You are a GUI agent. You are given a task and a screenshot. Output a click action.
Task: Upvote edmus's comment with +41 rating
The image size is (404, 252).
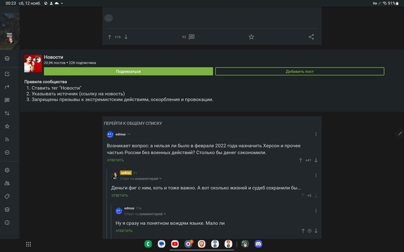[301, 160]
